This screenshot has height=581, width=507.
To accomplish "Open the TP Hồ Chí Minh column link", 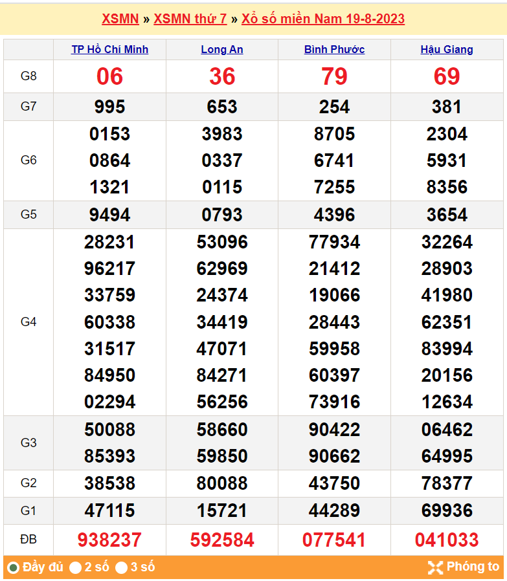I will (x=109, y=49).
